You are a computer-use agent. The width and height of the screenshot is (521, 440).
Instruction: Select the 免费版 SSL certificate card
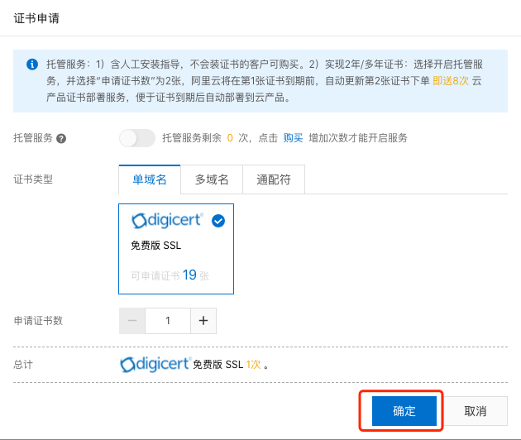[x=176, y=249]
